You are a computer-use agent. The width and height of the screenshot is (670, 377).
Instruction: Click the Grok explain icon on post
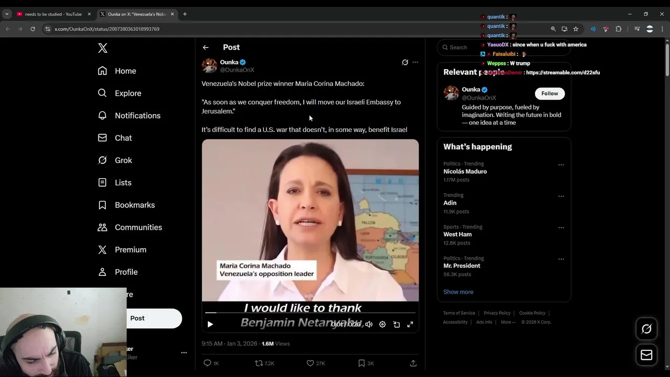click(x=405, y=62)
